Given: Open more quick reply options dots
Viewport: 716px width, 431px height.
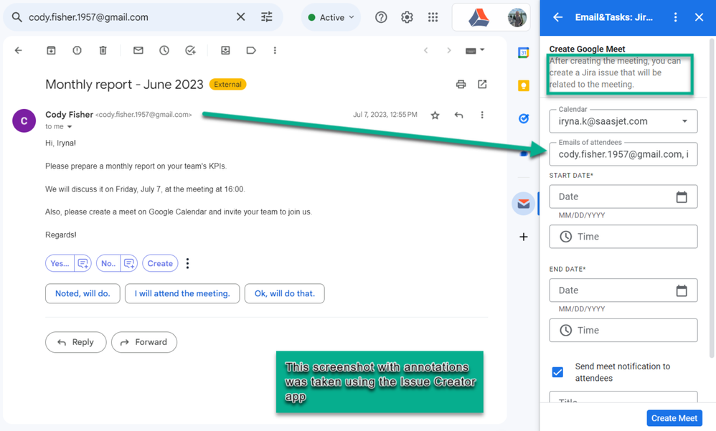Looking at the screenshot, I should pos(188,263).
